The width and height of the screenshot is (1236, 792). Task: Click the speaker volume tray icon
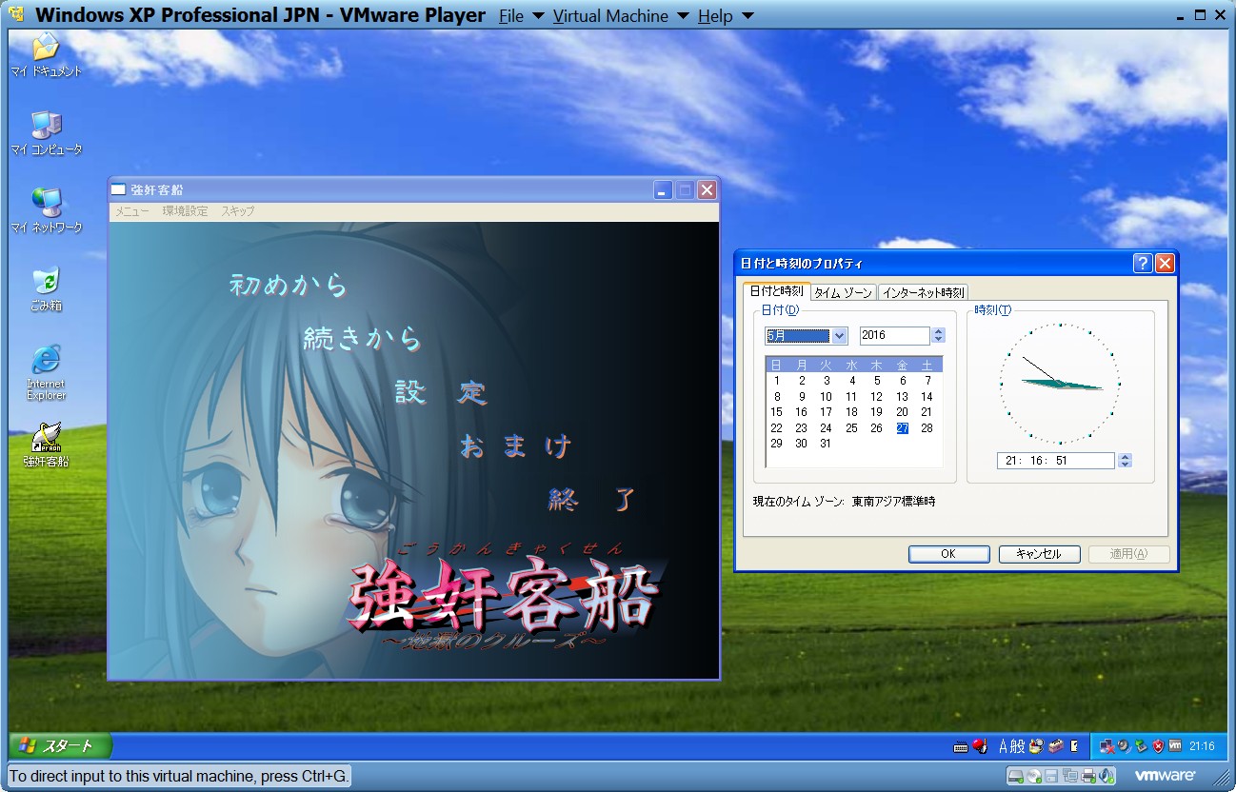[x=1125, y=746]
